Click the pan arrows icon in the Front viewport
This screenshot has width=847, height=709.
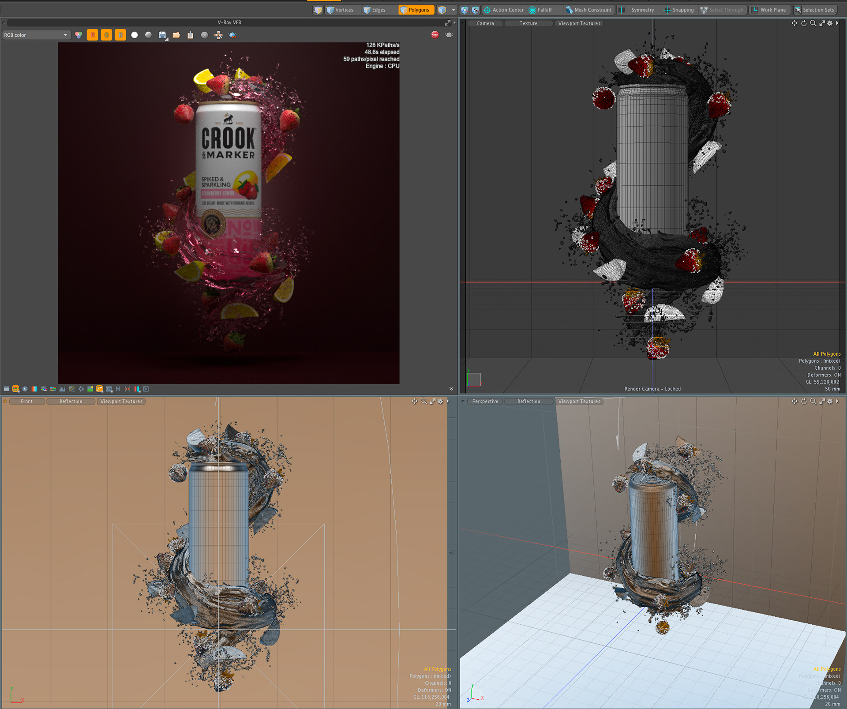point(414,401)
